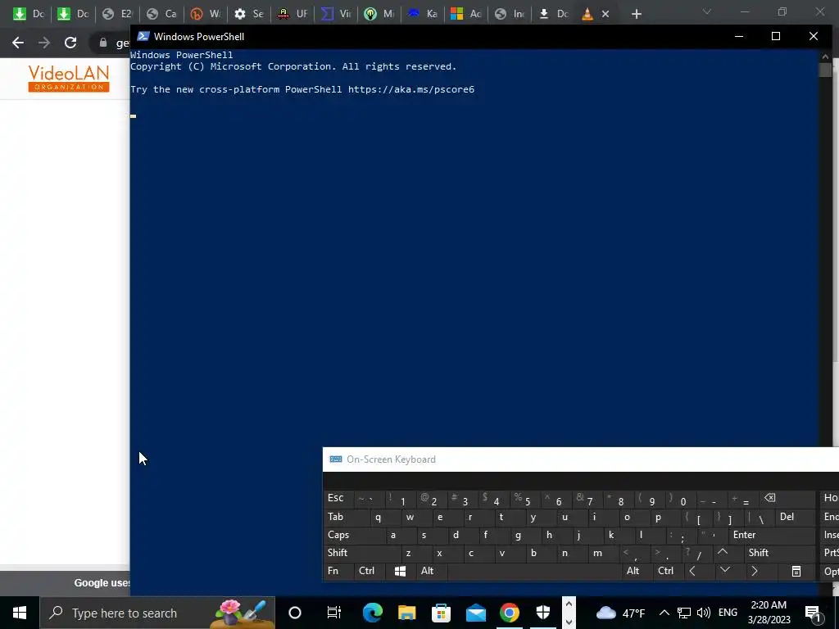Go forward in Chrome browser
839x629 pixels.
pyautogui.click(x=44, y=43)
